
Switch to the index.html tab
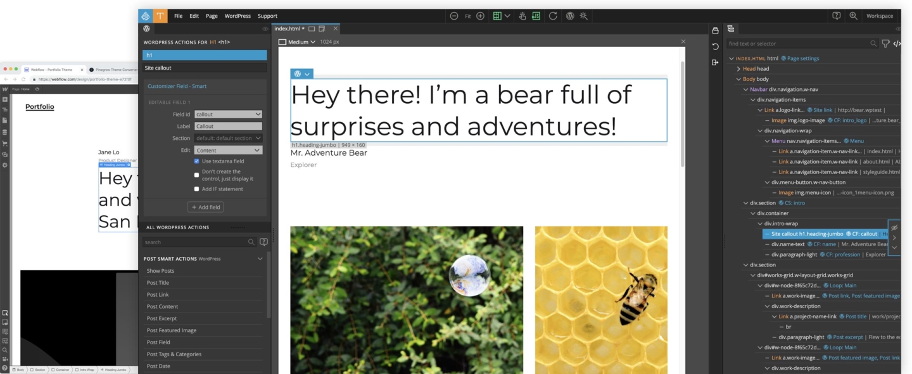tap(307, 28)
